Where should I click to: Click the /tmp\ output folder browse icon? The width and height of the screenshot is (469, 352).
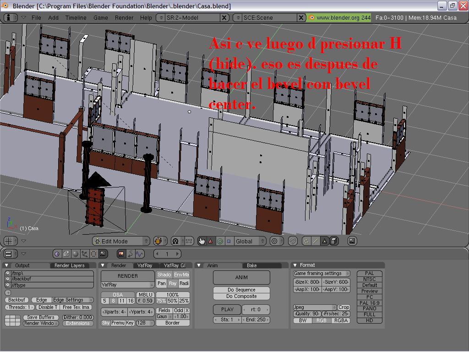(8, 273)
